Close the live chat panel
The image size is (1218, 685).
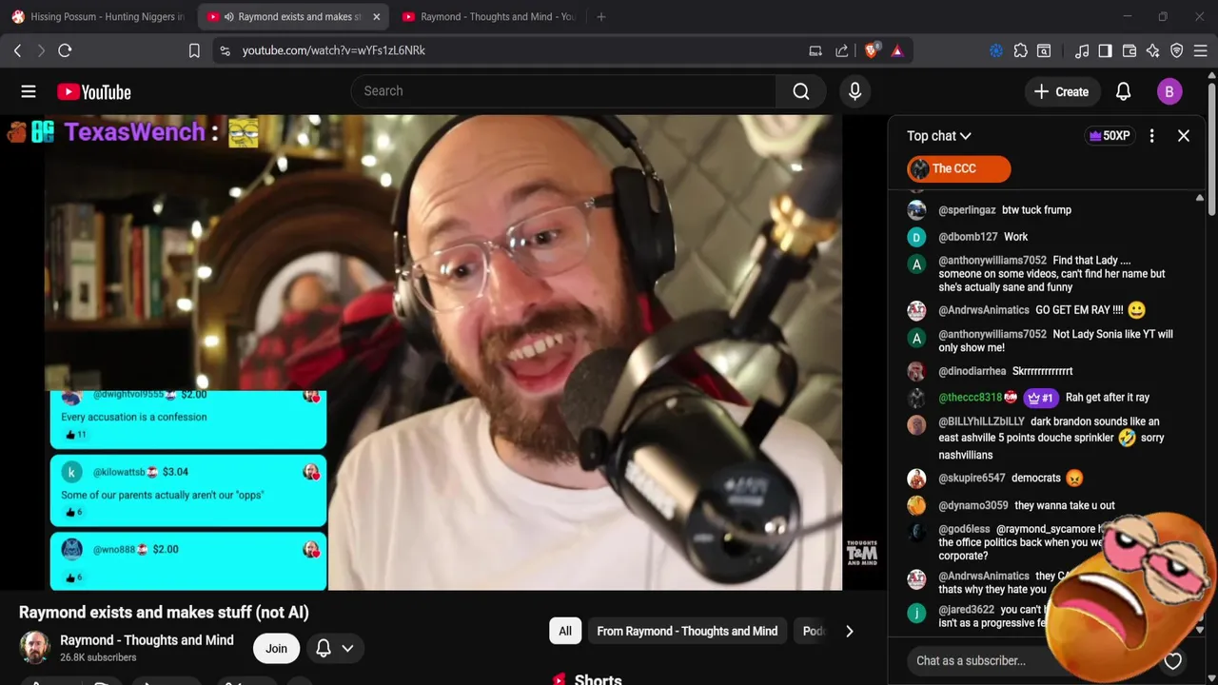click(1184, 136)
